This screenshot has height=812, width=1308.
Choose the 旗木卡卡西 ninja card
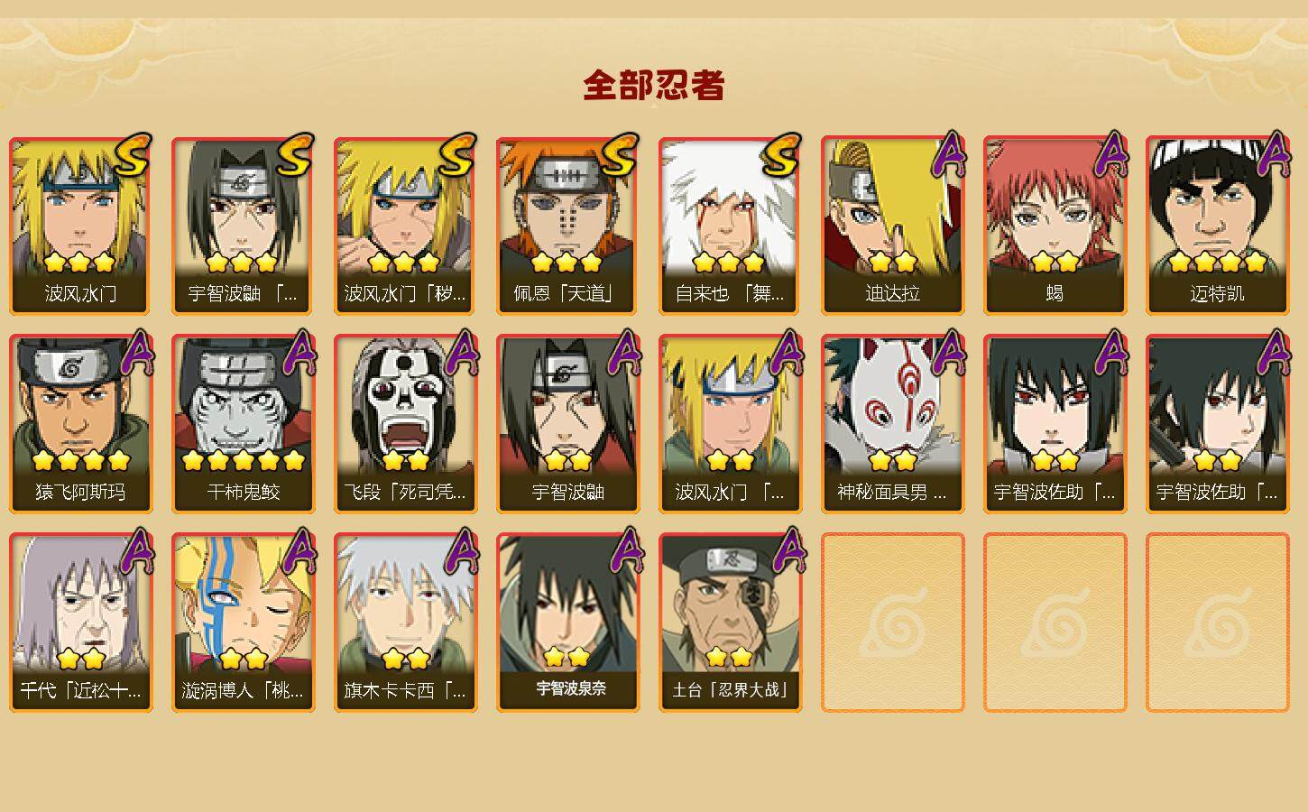click(x=406, y=623)
